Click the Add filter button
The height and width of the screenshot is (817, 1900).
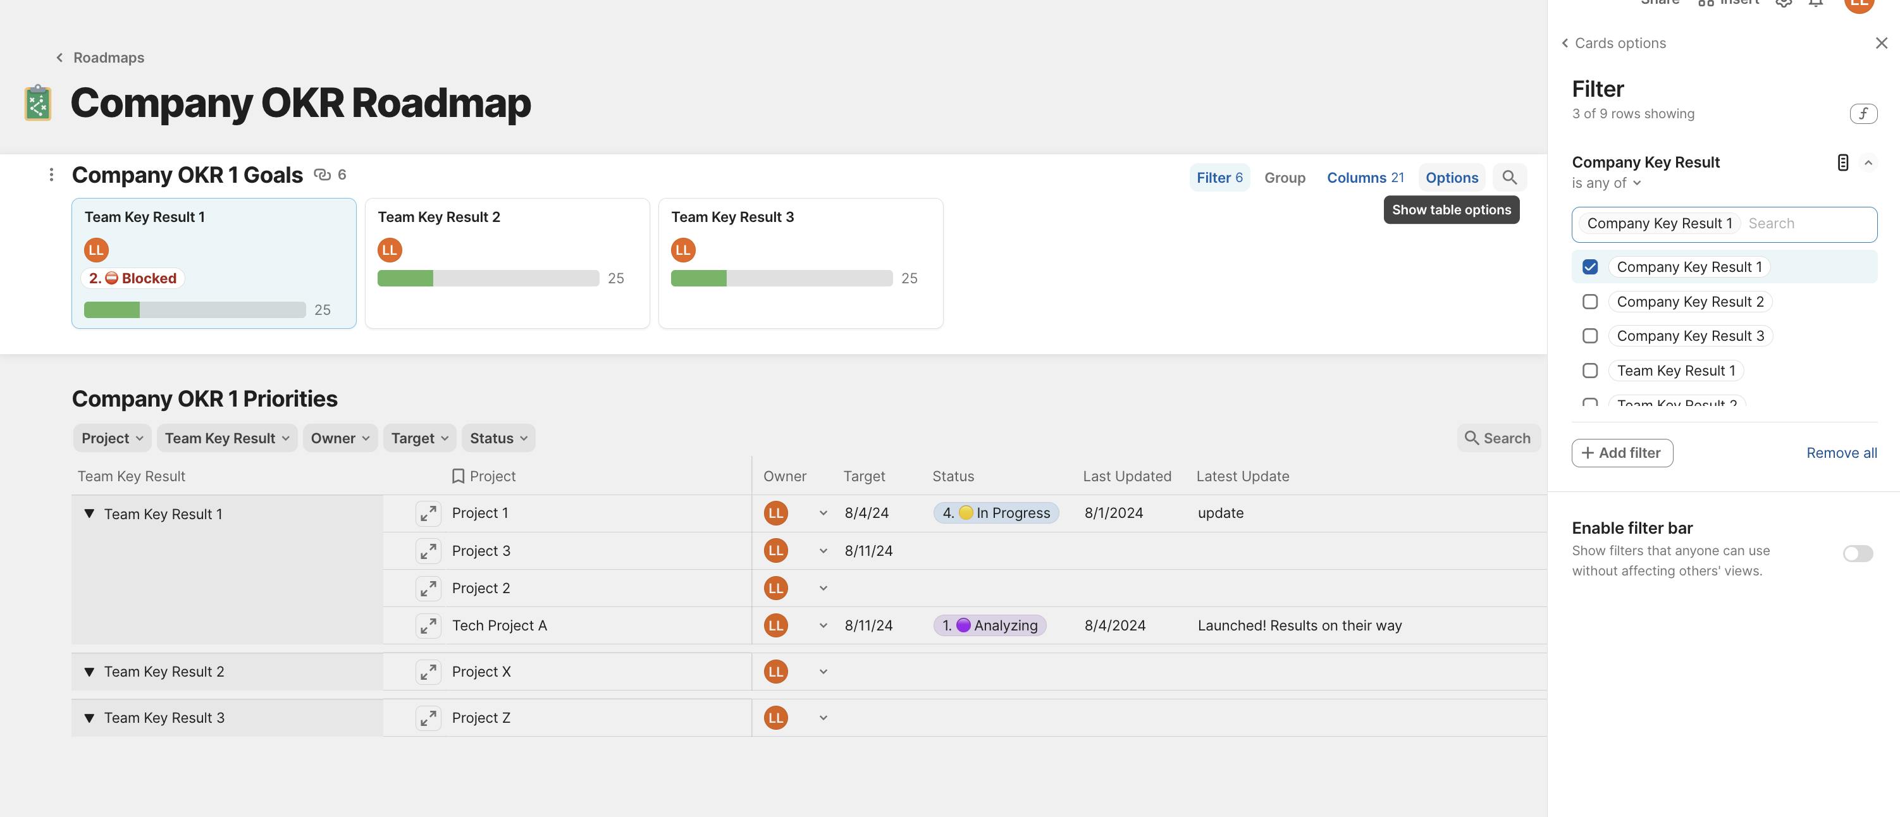(1622, 453)
